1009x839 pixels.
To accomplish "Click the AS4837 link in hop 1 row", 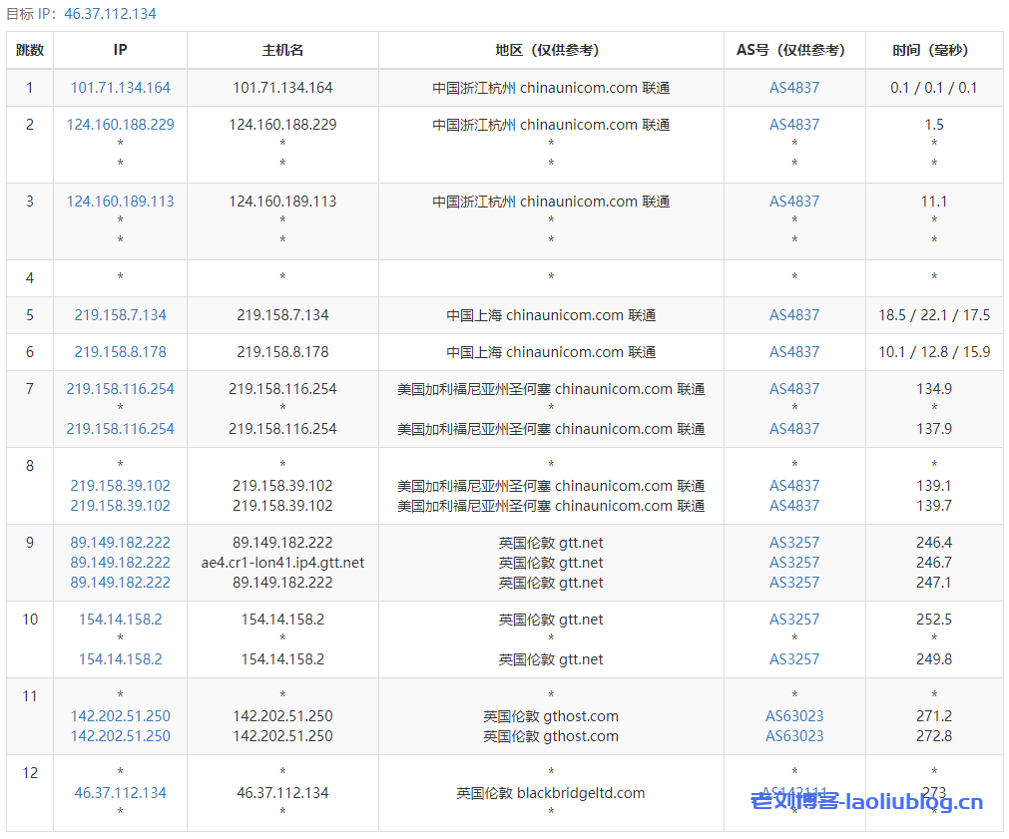I will point(793,88).
